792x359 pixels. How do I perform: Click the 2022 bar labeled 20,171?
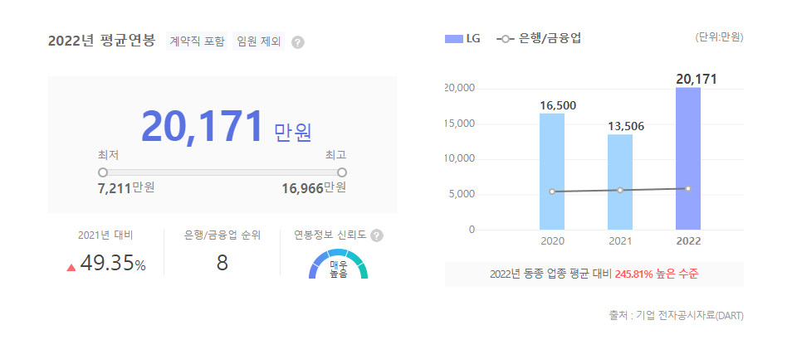[688, 159]
